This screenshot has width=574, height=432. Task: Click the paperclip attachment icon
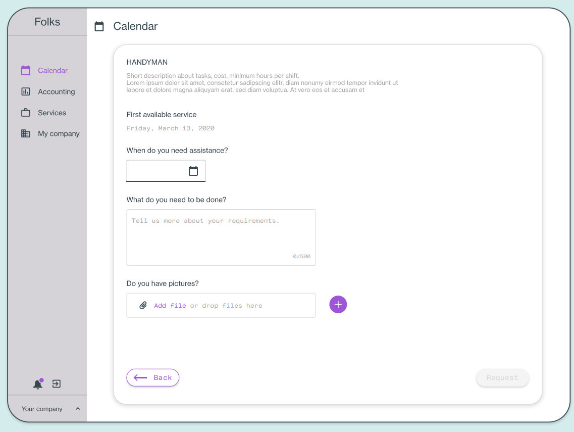pyautogui.click(x=143, y=305)
